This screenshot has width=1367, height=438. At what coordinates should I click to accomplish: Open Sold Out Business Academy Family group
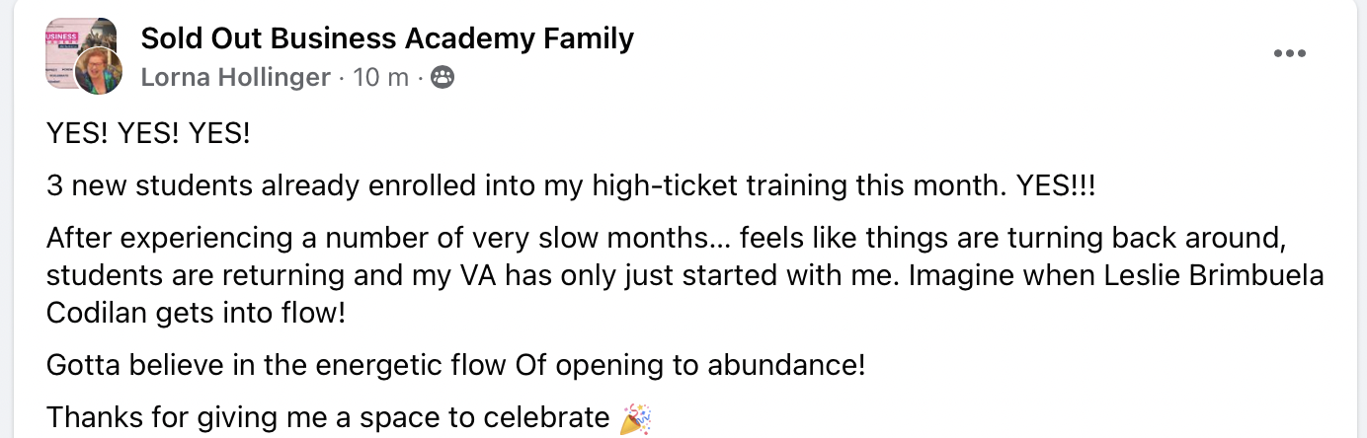(387, 38)
